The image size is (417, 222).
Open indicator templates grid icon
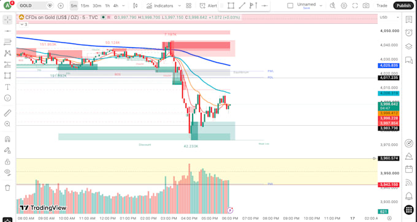189,6
